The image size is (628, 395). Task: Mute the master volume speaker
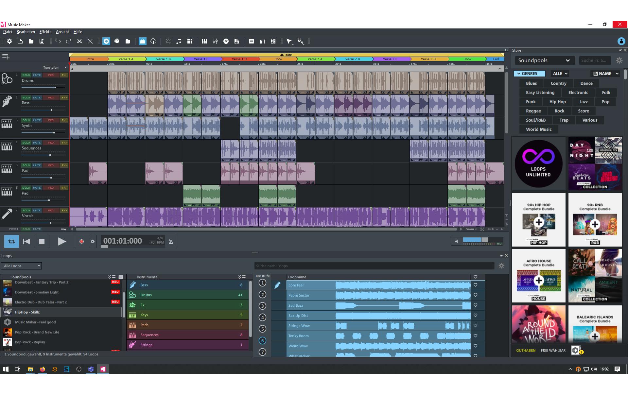pyautogui.click(x=456, y=242)
